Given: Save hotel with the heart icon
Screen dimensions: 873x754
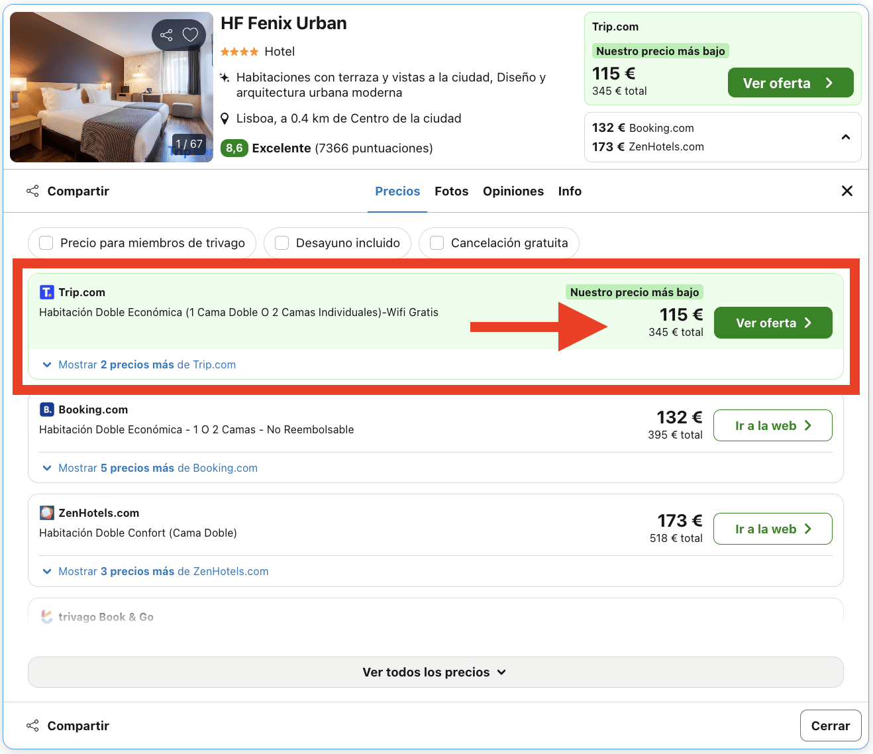Looking at the screenshot, I should pos(190,34).
